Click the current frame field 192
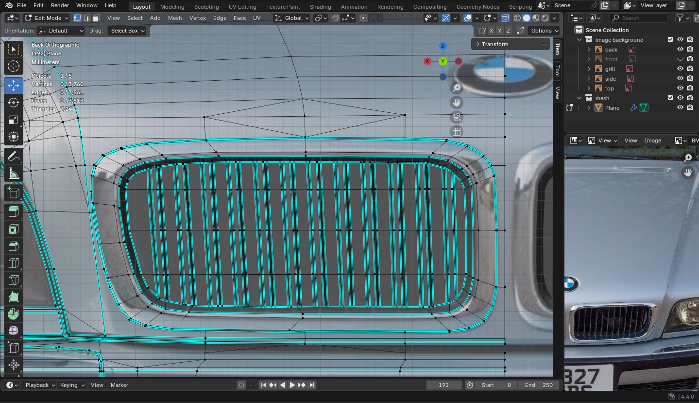Viewport: 699px width, 403px height. (443, 385)
